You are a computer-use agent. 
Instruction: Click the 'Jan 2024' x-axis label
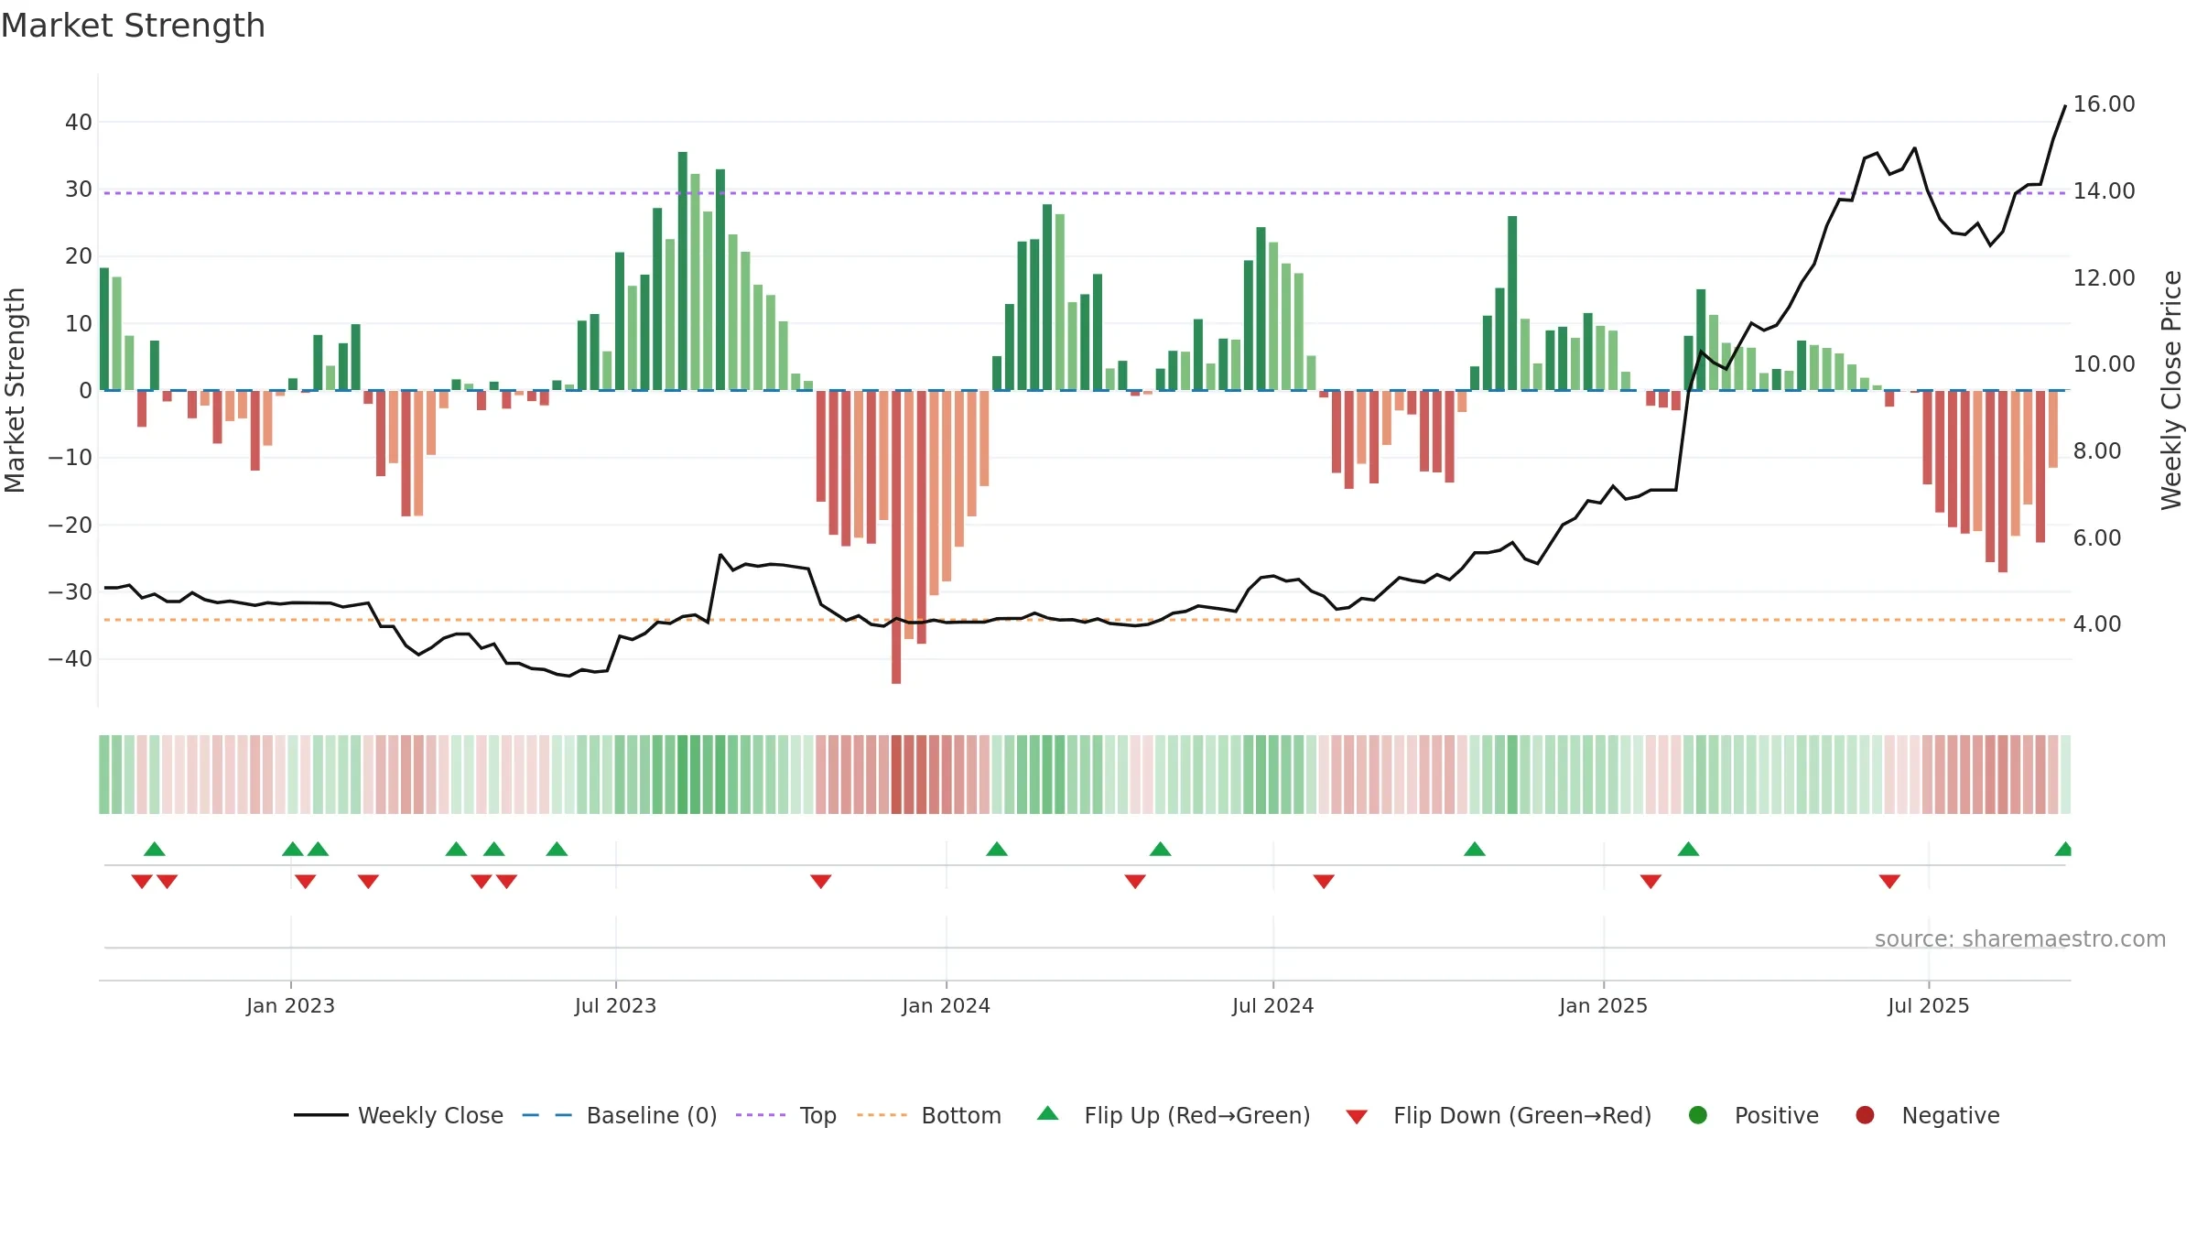(946, 1005)
